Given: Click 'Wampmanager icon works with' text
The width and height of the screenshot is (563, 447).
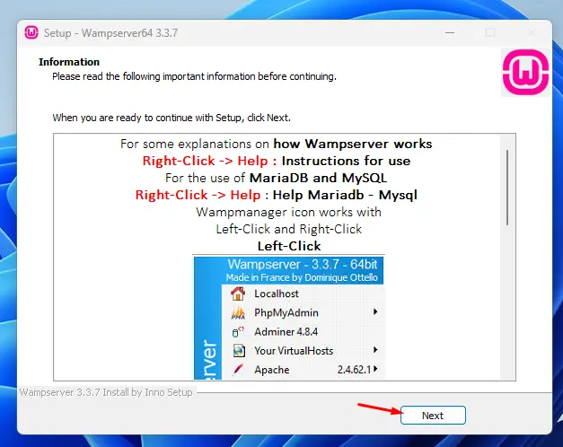Looking at the screenshot, I should 288,212.
